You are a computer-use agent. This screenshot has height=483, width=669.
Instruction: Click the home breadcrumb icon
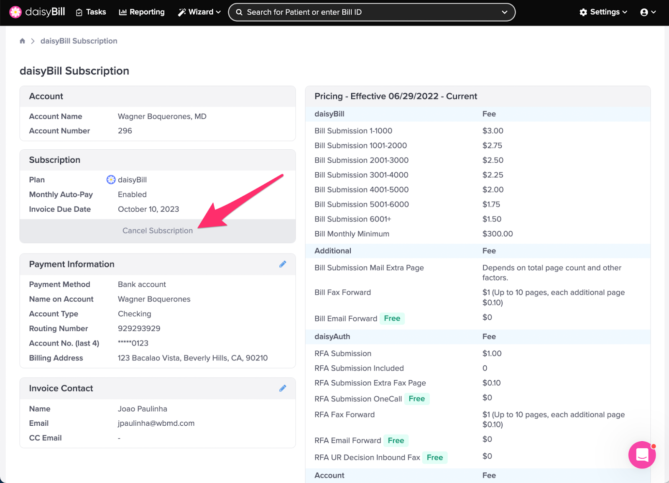22,41
